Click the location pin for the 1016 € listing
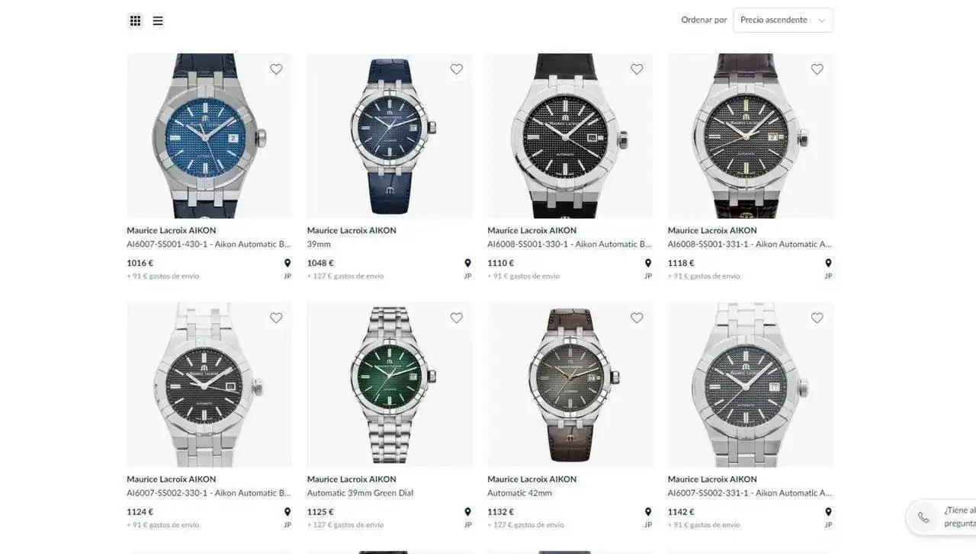 287,263
